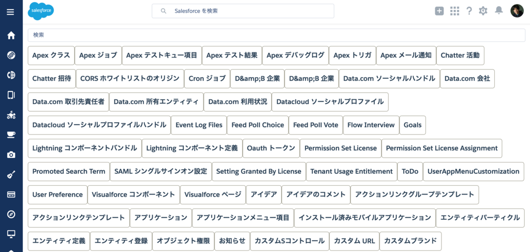Select 'Lightning コンポーネントバンドル' tile
This screenshot has width=530, height=252.
tap(84, 148)
